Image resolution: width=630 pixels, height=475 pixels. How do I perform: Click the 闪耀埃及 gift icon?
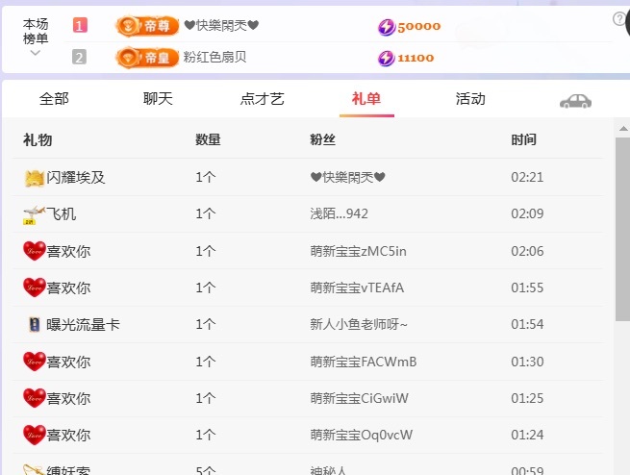pyautogui.click(x=35, y=178)
